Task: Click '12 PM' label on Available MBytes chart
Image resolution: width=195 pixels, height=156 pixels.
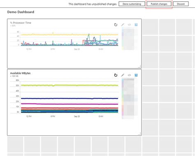Action: pyautogui.click(x=29, y=116)
